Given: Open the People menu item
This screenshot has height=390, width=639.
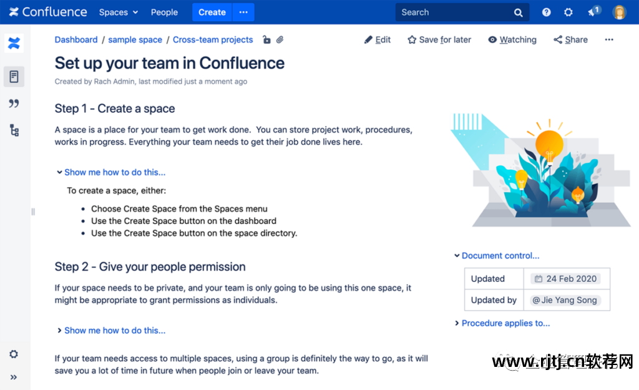Looking at the screenshot, I should 164,12.
